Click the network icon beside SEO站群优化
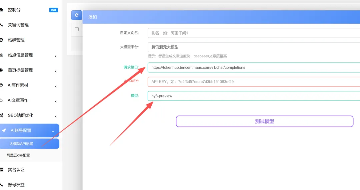Viewport: 360px width, 190px height. pyautogui.click(x=1, y=116)
